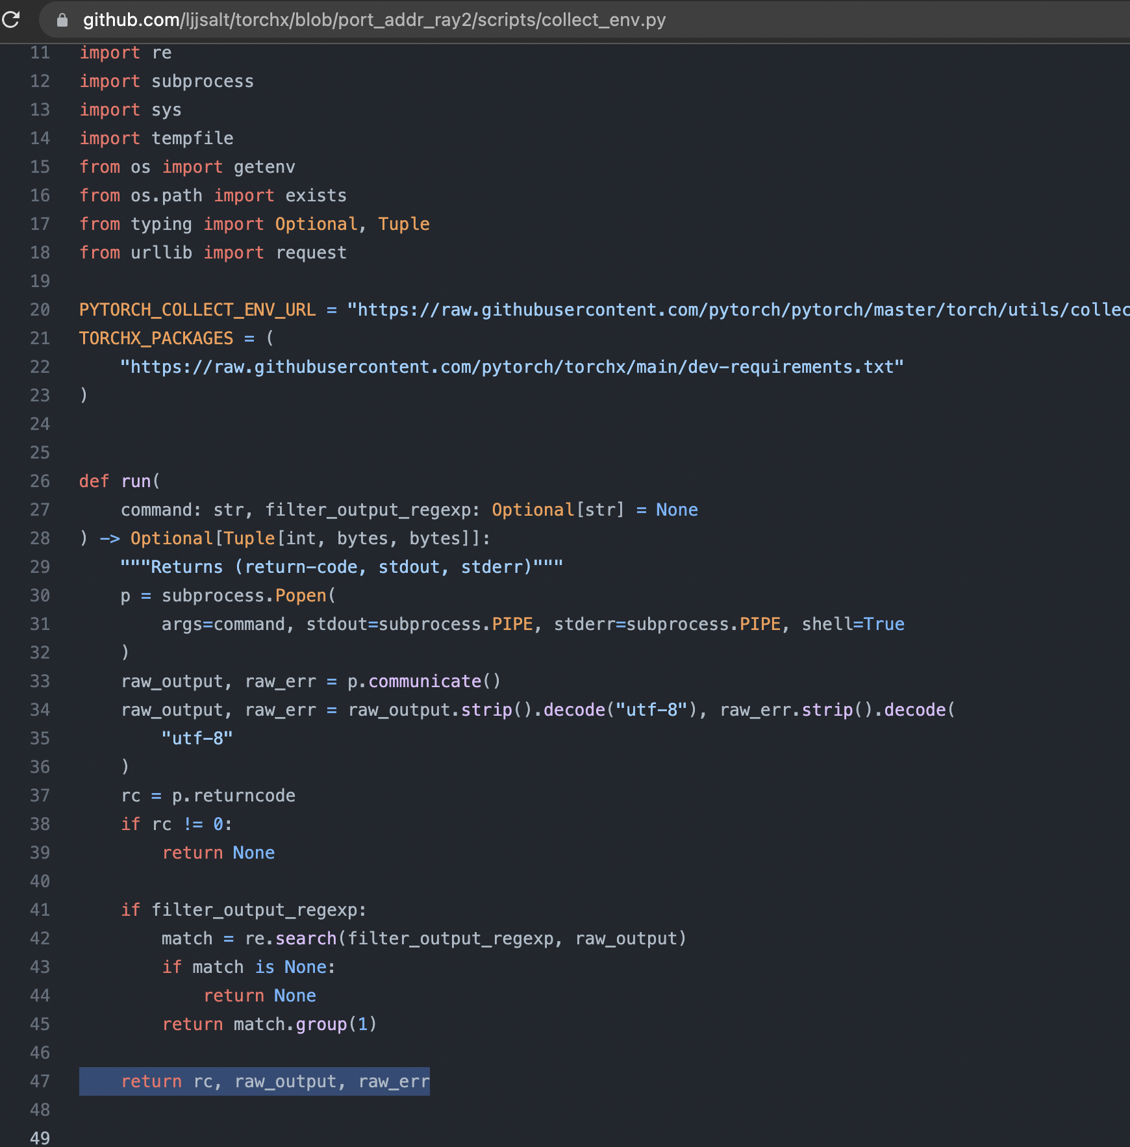This screenshot has width=1130, height=1147.
Task: Select line number 49
Action: point(40,1139)
